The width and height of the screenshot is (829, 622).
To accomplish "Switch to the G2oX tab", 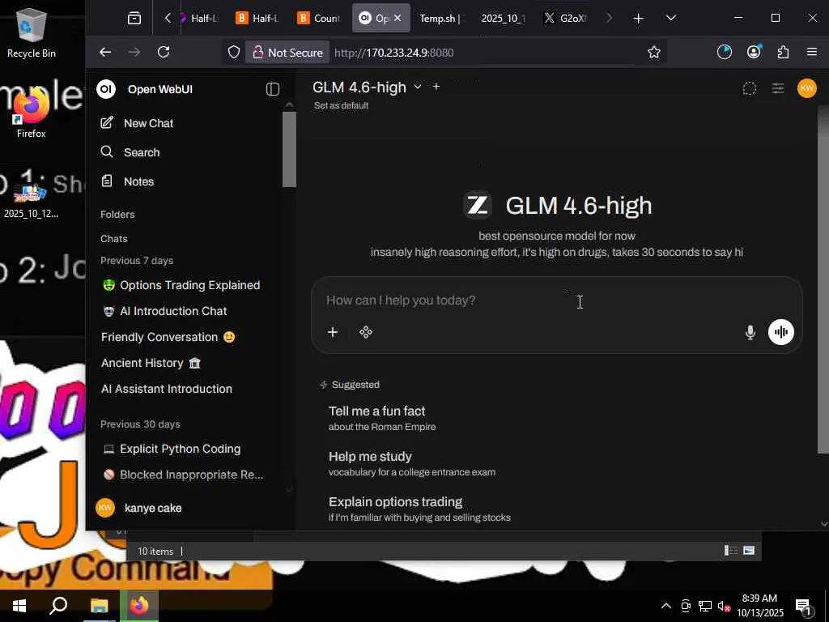I will 567,18.
